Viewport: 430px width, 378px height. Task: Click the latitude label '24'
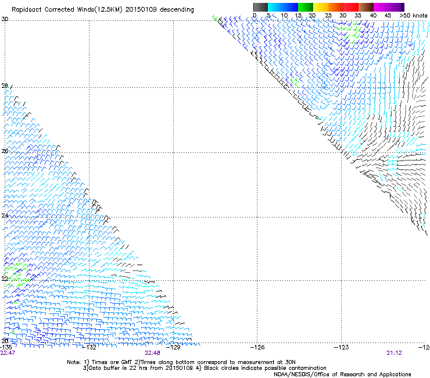coord(5,216)
